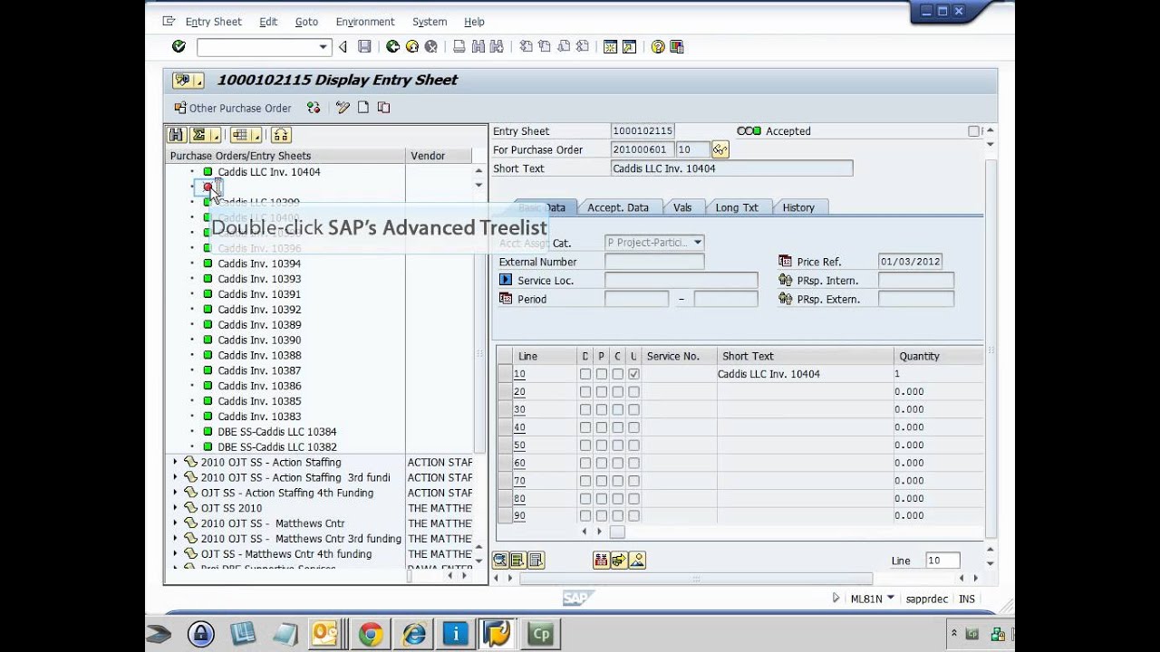Click the headphones icon in tree toolbar

coord(281,135)
